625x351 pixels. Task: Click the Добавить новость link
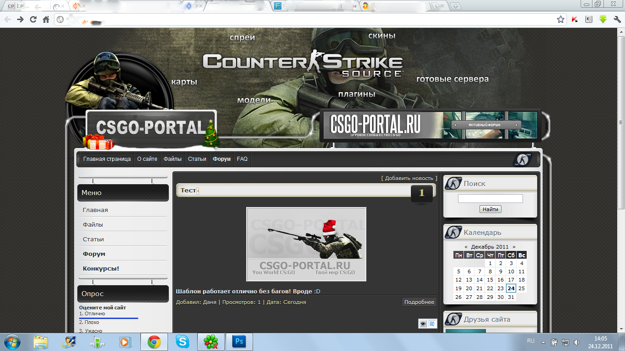pos(409,178)
